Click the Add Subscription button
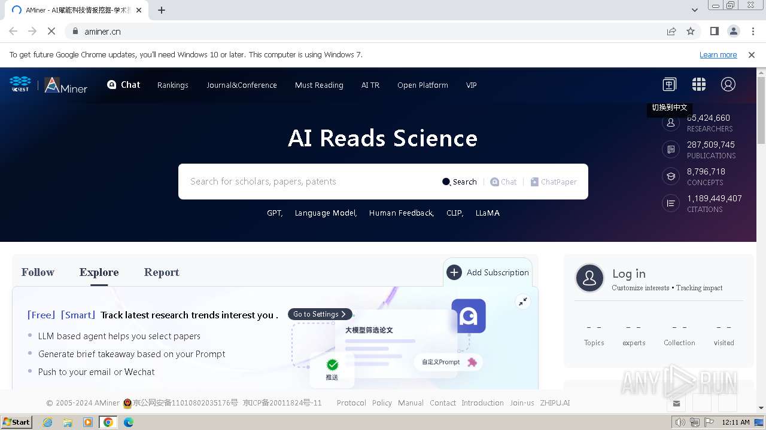The image size is (766, 430). click(488, 272)
